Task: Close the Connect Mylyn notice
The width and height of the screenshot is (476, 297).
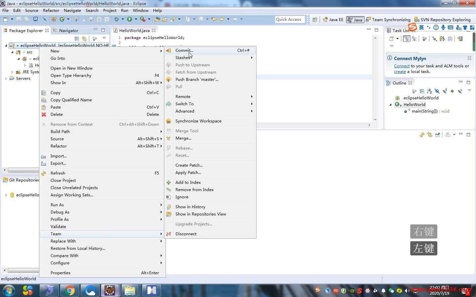Action: 469,58
